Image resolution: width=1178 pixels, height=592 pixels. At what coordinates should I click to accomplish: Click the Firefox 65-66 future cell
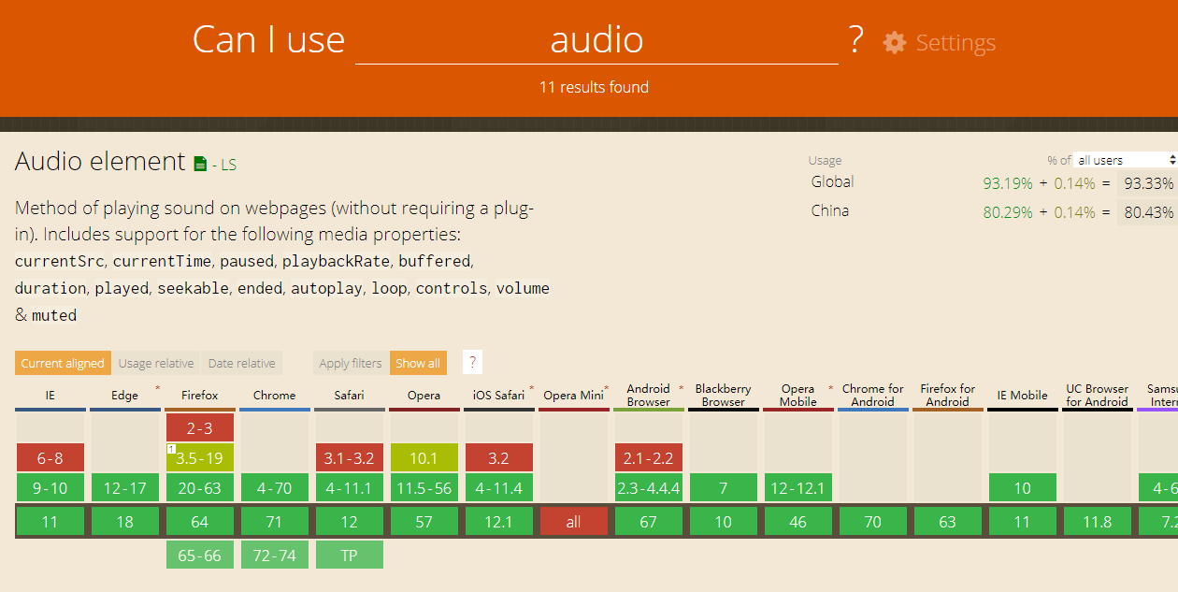click(199, 555)
